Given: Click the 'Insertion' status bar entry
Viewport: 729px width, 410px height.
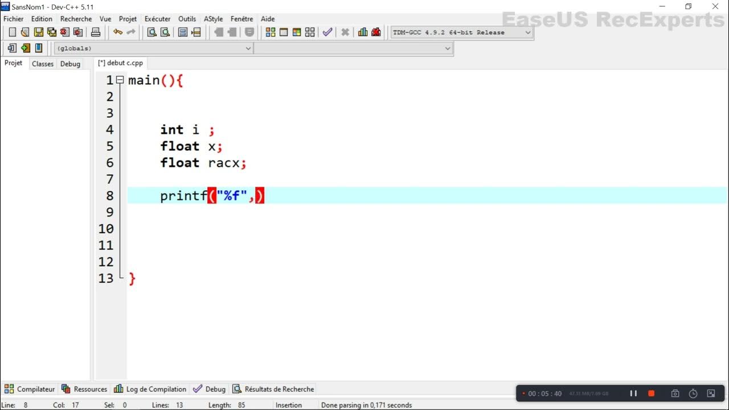Looking at the screenshot, I should pos(289,405).
